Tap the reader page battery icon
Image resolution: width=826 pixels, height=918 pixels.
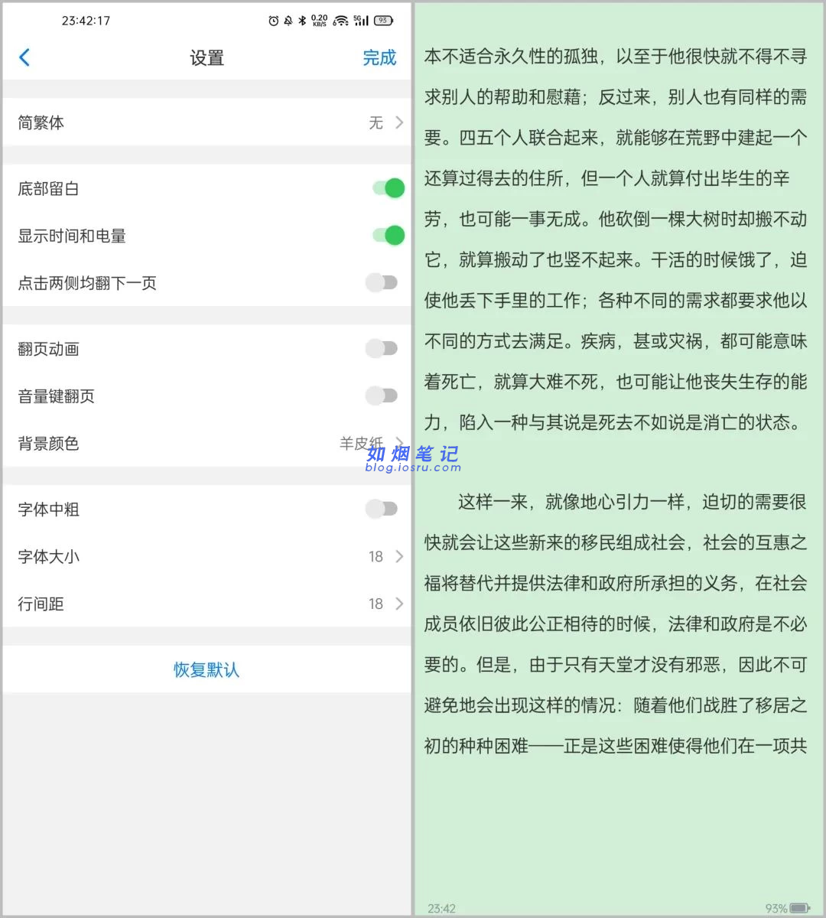[800, 908]
